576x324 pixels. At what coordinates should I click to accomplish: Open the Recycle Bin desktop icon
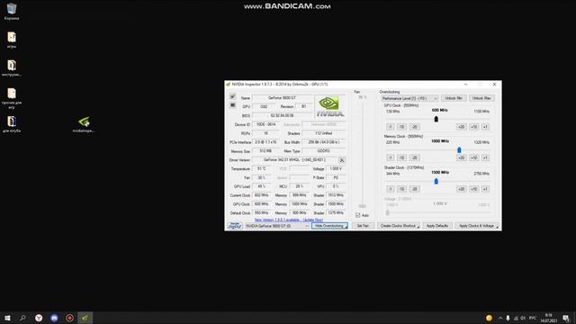12,11
